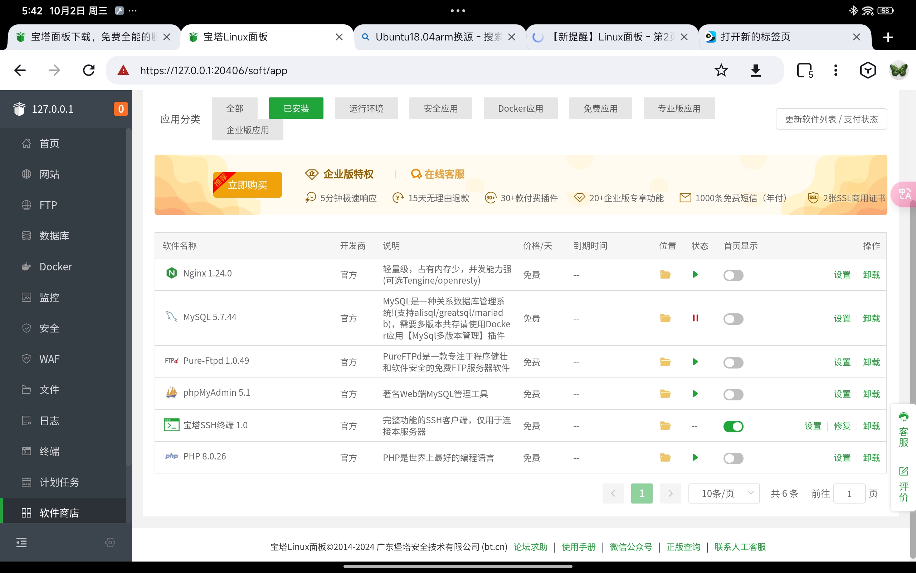The height and width of the screenshot is (573, 916).
Task: Click 修复 for 宝塔SSH终端 1.0
Action: point(842,426)
